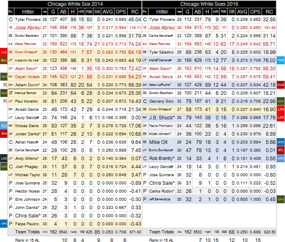This screenshot has height=242, width=285.
Task: Click Rank in 15 AL under 2014 table
Action: (x=27, y=240)
